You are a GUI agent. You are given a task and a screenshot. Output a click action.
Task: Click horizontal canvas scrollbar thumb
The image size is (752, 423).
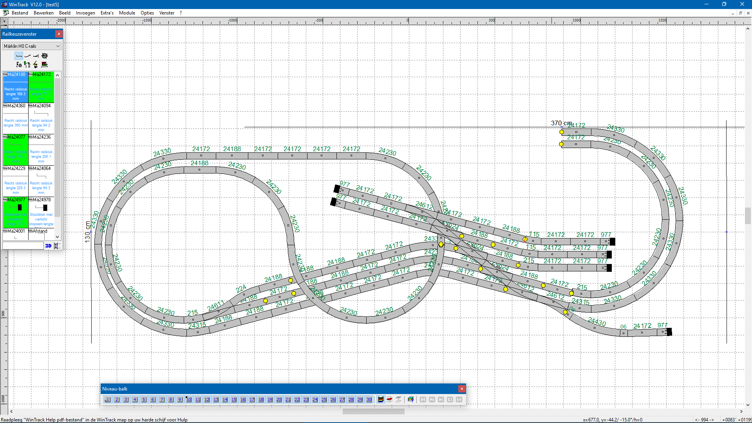[x=373, y=412]
